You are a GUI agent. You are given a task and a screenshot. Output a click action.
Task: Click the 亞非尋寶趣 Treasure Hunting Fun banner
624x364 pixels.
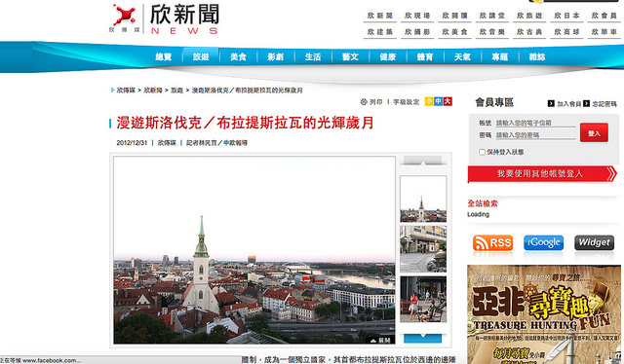tap(544, 314)
